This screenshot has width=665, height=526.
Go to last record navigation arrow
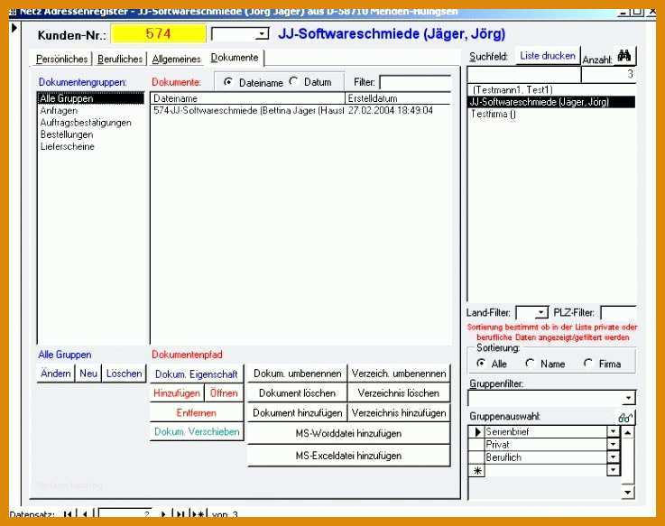pos(180,514)
